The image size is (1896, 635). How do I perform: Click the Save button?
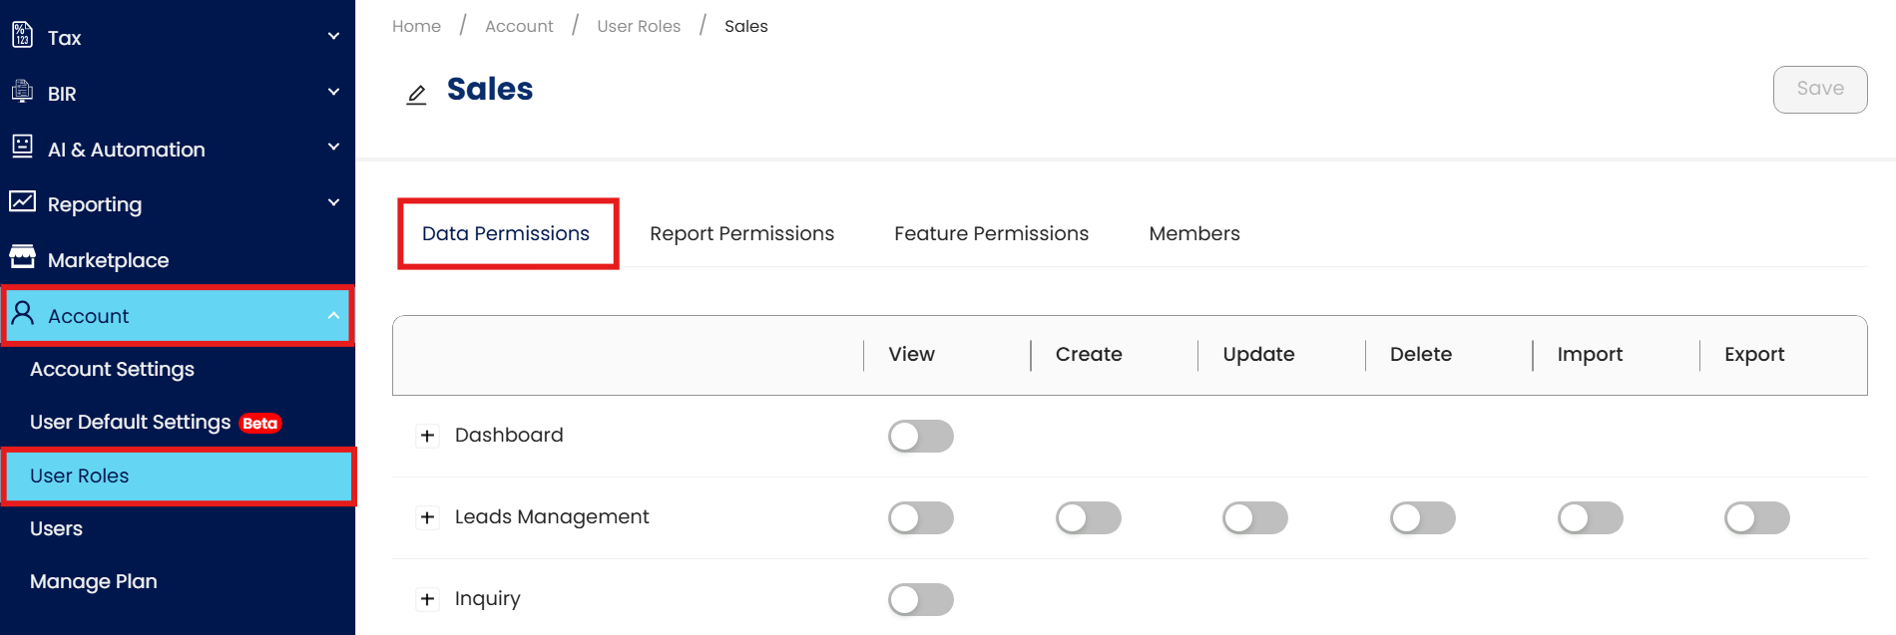click(x=1819, y=89)
